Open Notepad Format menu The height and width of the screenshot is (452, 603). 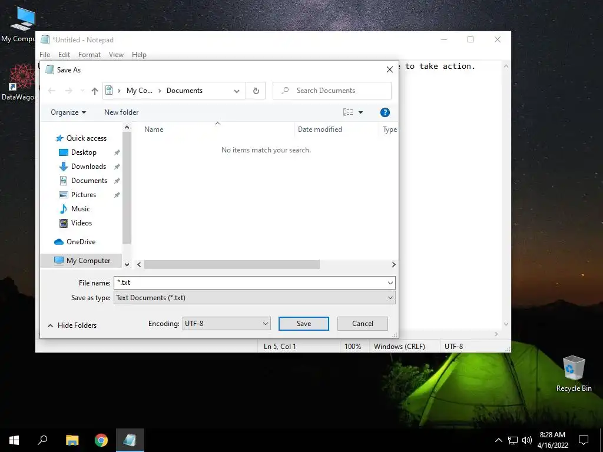pos(90,55)
